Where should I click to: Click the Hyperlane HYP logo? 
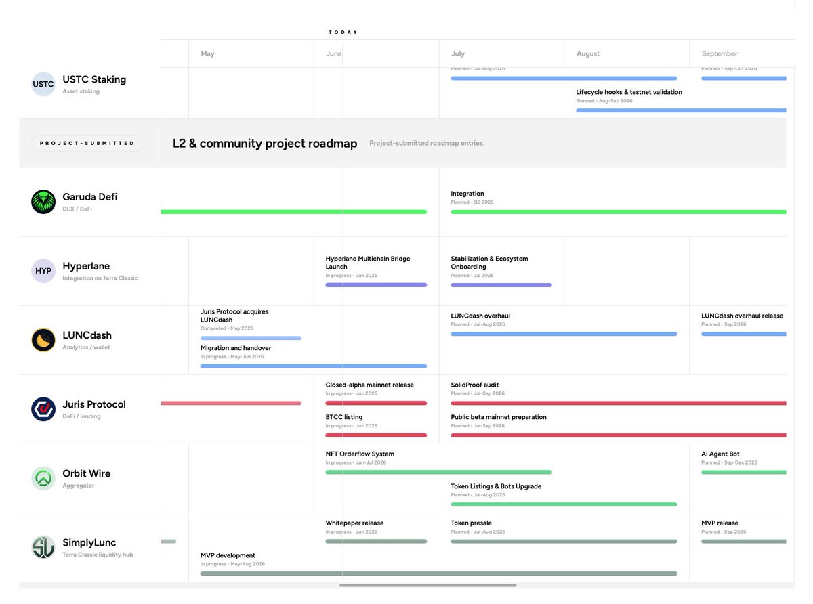tap(43, 271)
